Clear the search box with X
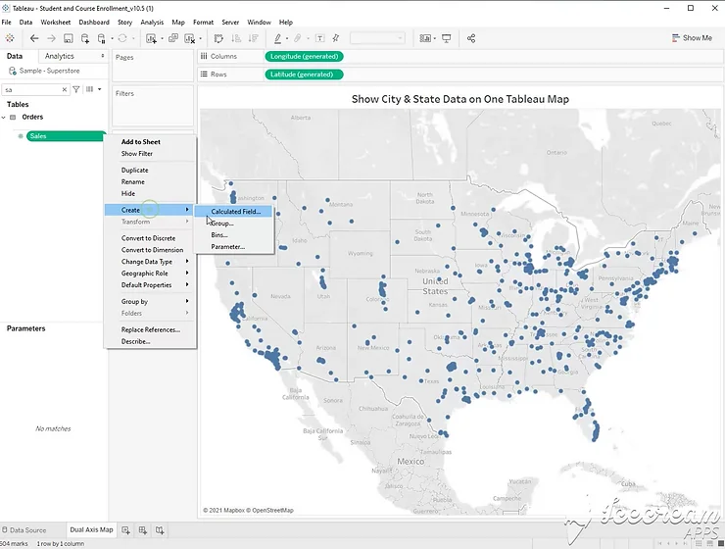Viewport: 725px width, 549px height. 65,90
